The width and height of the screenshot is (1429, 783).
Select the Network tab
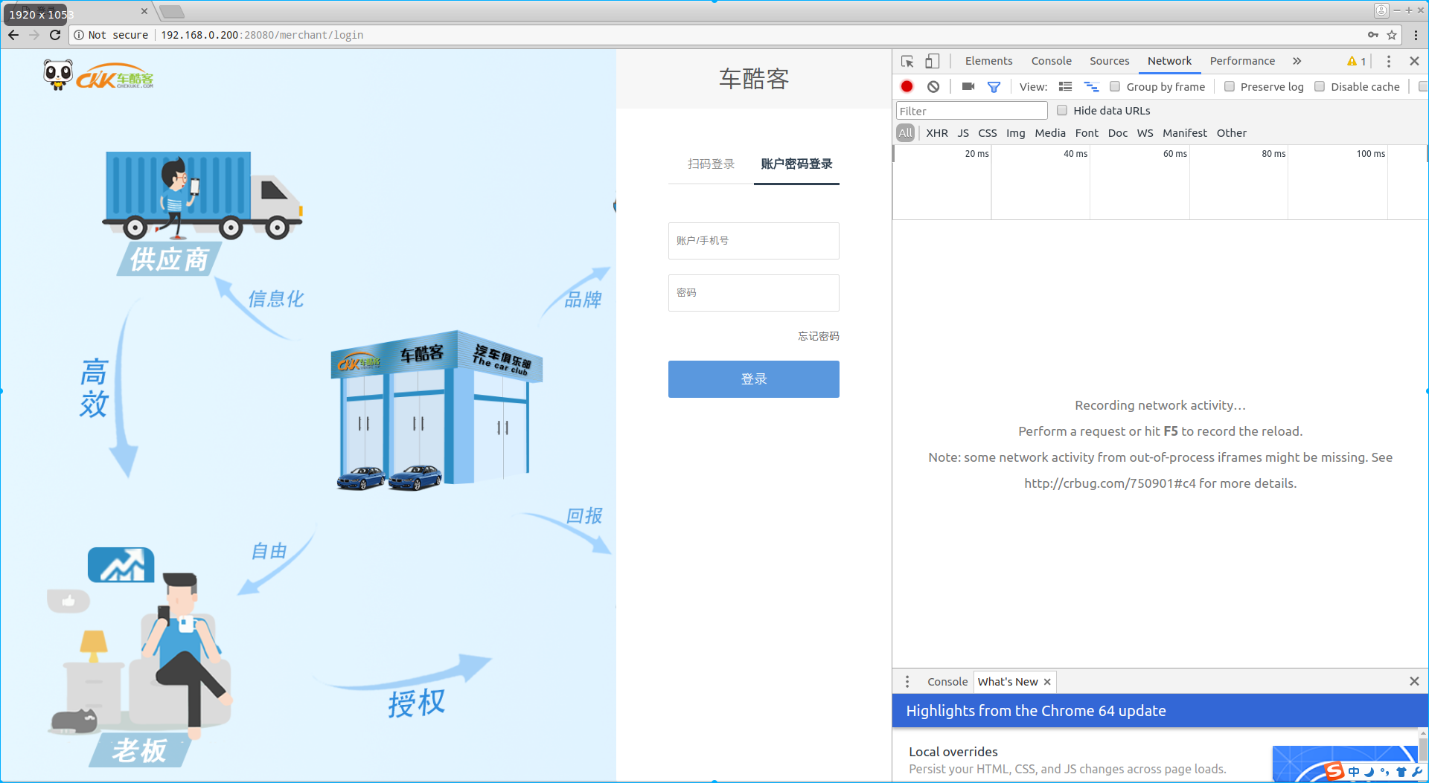(1169, 61)
